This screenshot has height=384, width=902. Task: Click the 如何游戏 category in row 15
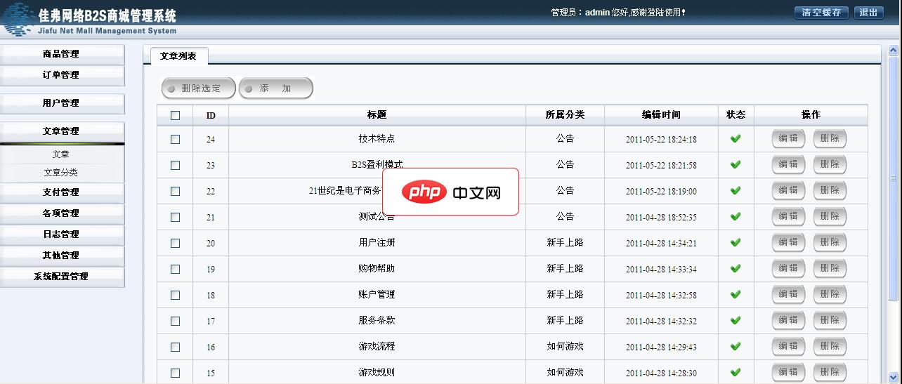(565, 373)
